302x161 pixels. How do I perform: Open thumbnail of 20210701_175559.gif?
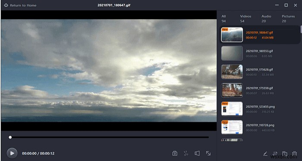232,90
